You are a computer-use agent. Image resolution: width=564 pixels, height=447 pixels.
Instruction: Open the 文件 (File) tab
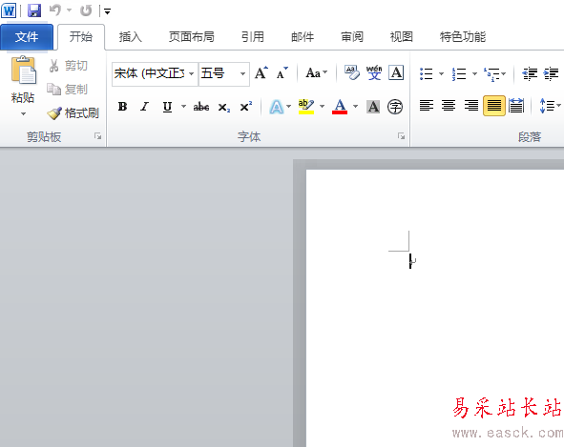27,36
